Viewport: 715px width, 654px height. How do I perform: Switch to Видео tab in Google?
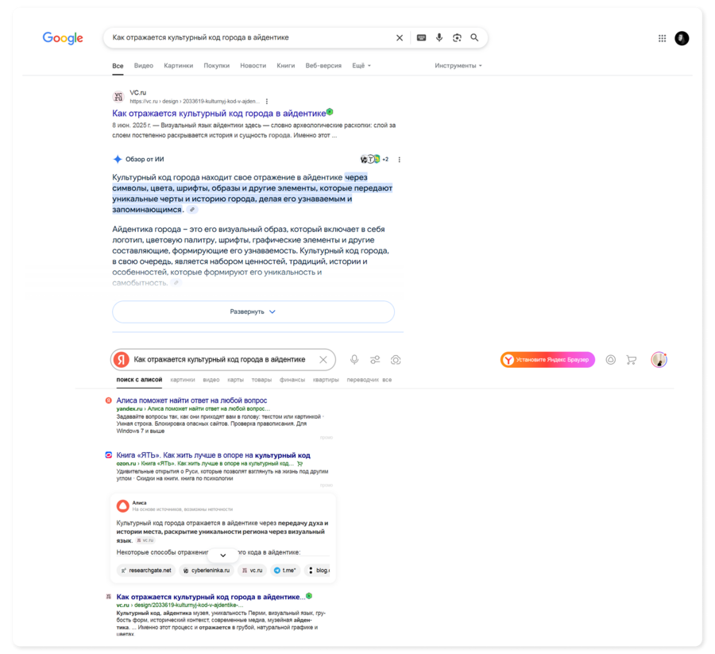[x=144, y=66]
